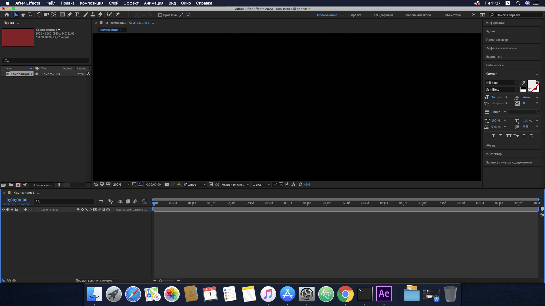Open the Абзац panel
The image size is (545, 306).
tap(490, 145)
